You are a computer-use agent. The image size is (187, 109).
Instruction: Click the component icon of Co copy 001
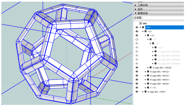(156, 51)
